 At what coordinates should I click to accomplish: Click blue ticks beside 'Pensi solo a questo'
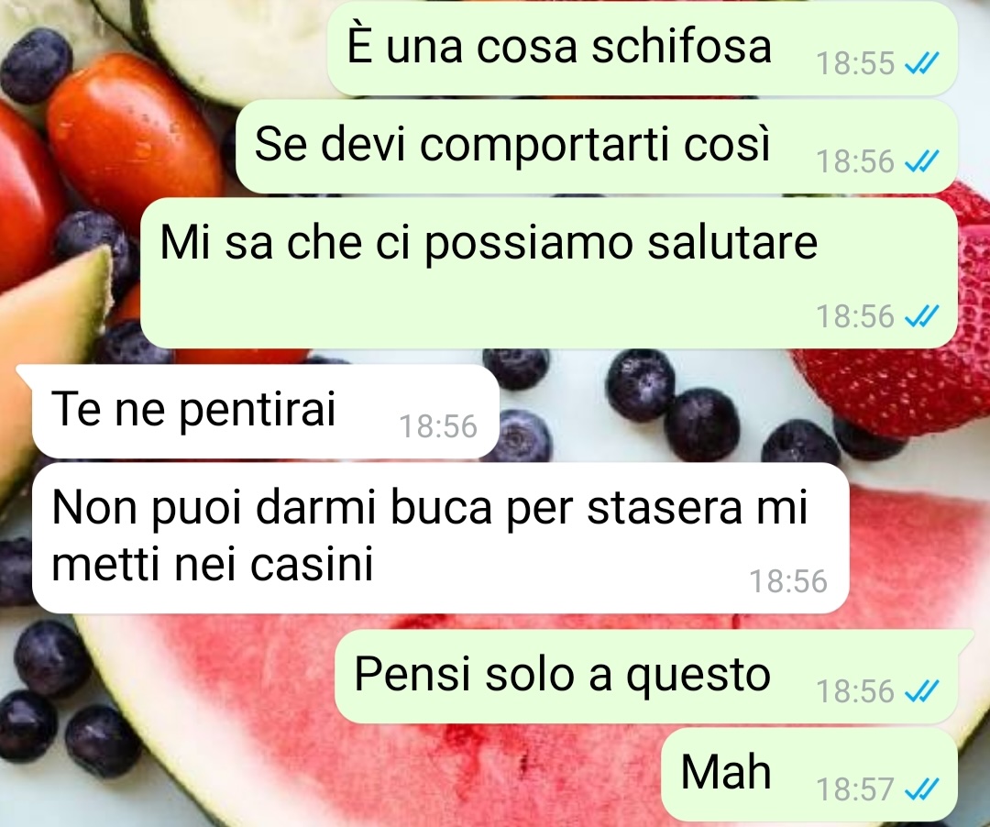[922, 691]
